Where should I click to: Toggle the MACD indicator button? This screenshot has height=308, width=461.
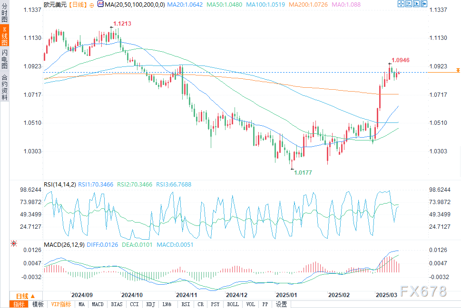pyautogui.click(x=98, y=304)
